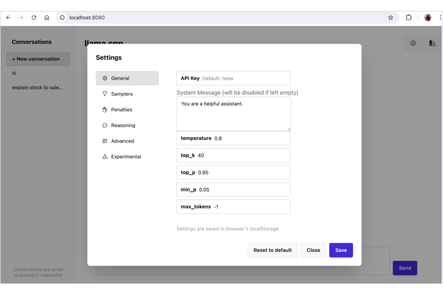Click the theme icon next to the gear
This screenshot has width=443, height=296.
coord(432,43)
